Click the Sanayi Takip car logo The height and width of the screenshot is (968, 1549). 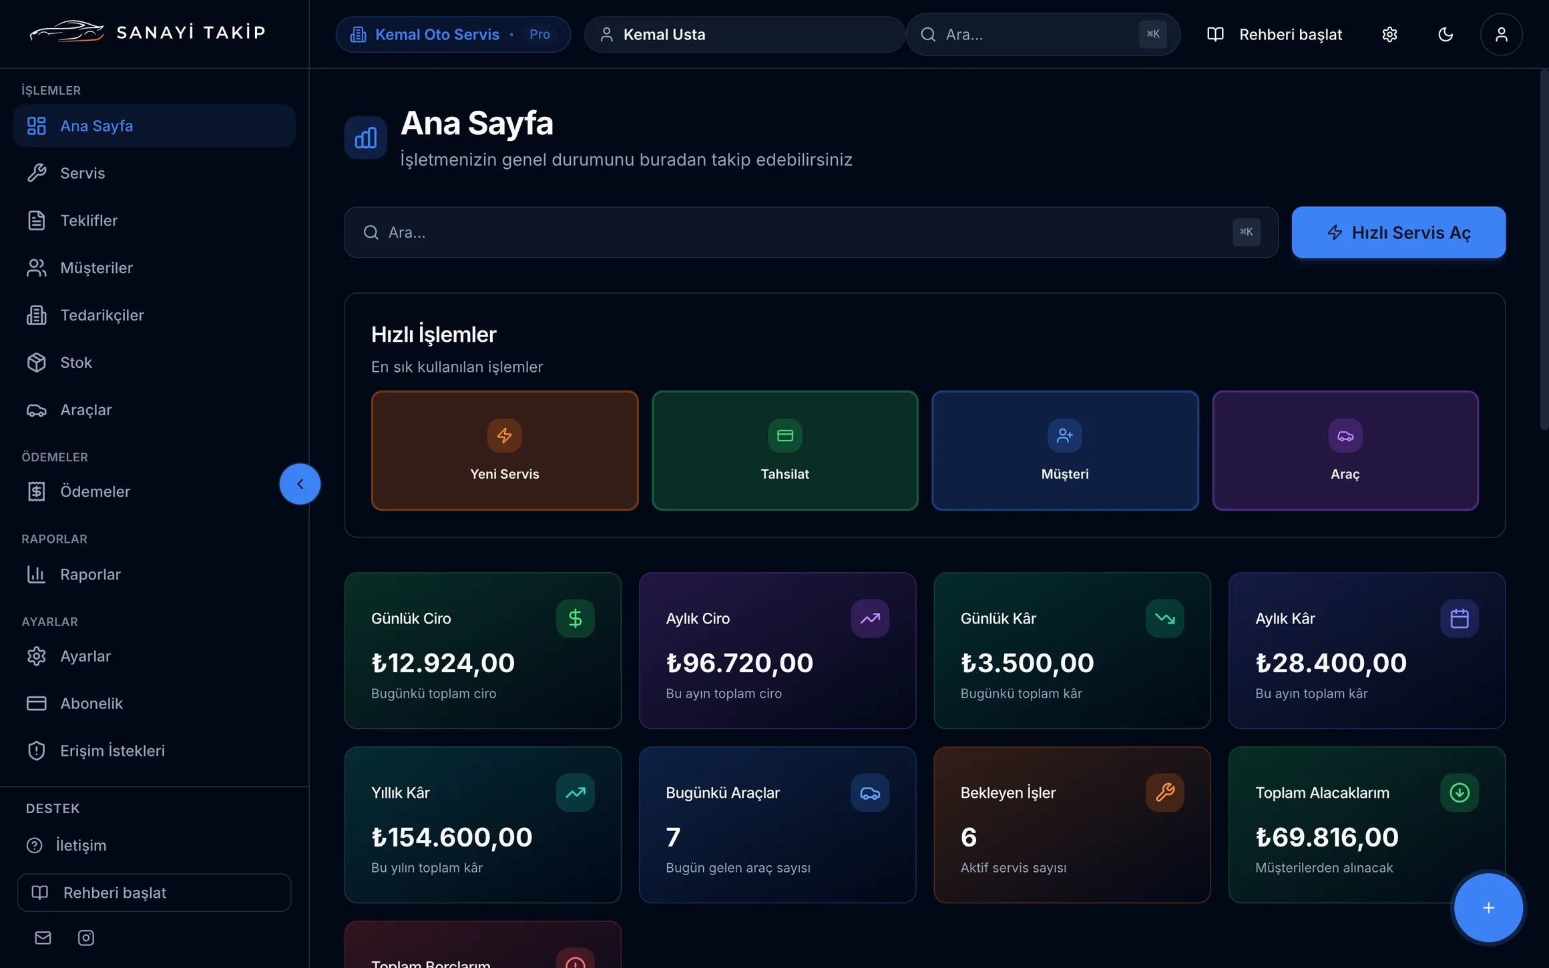pos(67,31)
